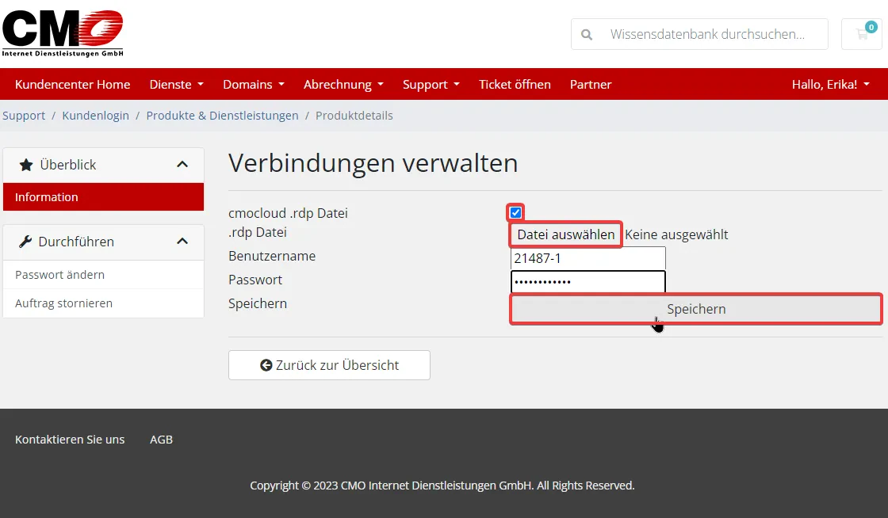Click the star icon beside Überblick
888x518 pixels.
(x=26, y=165)
